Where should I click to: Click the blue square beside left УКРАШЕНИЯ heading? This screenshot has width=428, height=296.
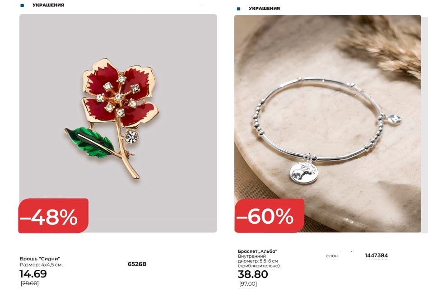pyautogui.click(x=22, y=5)
